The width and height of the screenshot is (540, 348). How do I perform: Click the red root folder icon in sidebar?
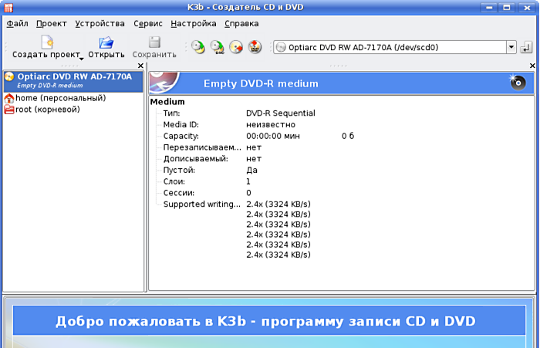click(x=9, y=110)
